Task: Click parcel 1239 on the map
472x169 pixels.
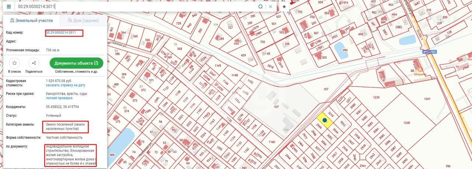Action: tap(376, 98)
